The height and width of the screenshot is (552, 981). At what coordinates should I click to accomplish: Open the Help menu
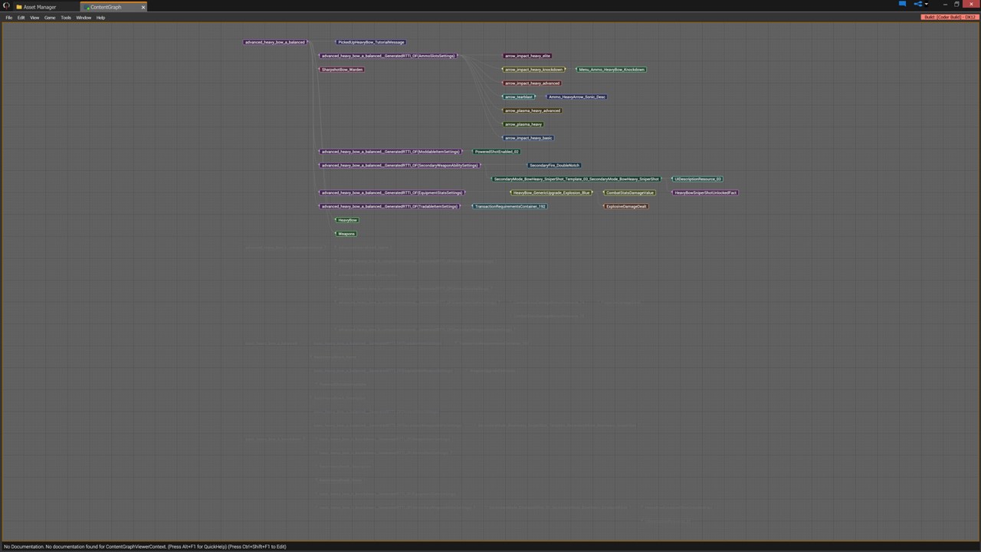tap(100, 18)
